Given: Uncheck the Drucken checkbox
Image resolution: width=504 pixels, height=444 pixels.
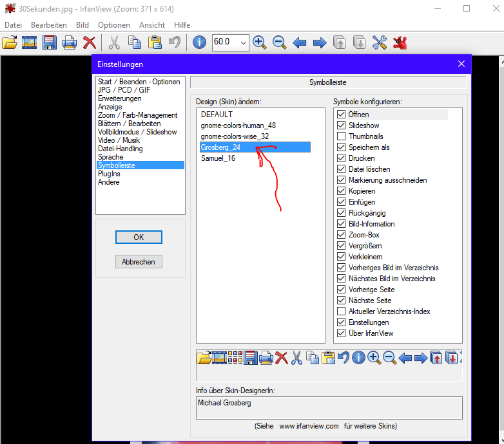Looking at the screenshot, I should tap(341, 158).
